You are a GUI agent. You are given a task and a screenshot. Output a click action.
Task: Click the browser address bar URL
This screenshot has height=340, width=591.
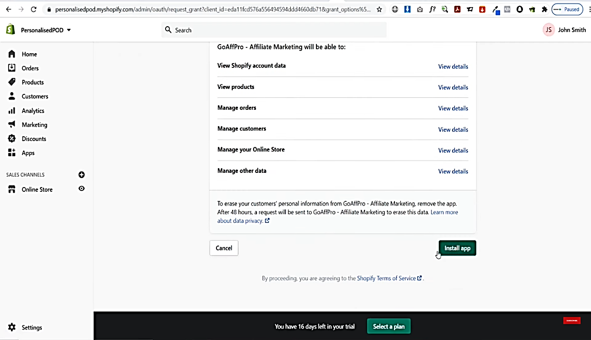click(213, 9)
